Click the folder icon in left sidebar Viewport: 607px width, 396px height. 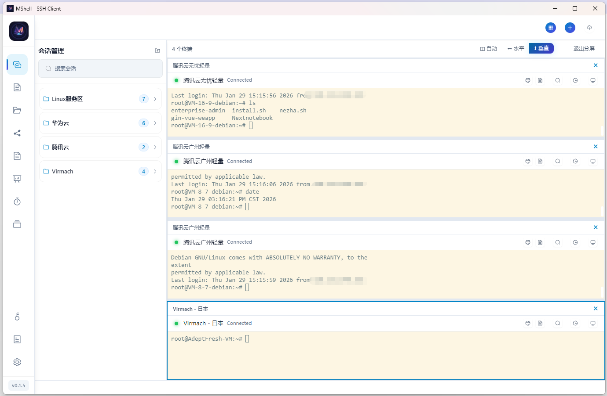[17, 110]
